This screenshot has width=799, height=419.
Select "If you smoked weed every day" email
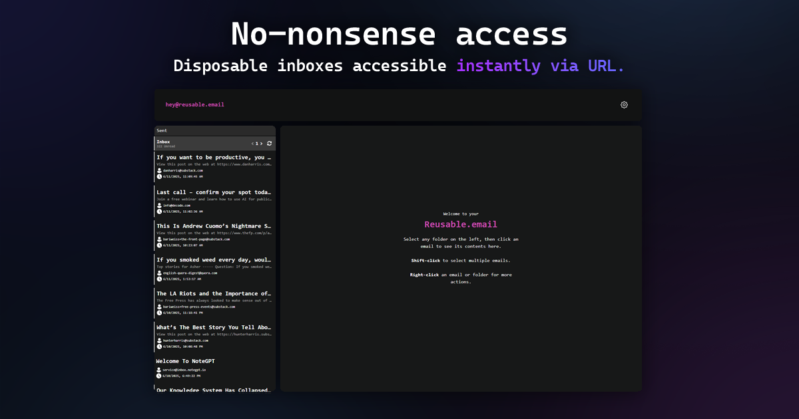pyautogui.click(x=214, y=269)
